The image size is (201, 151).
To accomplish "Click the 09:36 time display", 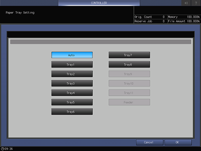I will point(9,149).
